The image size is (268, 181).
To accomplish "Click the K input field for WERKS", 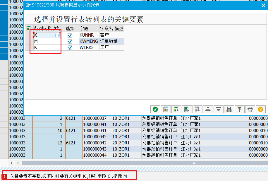I will coord(47,47).
